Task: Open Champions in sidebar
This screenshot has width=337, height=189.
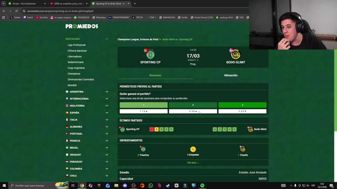Action: pos(74,74)
